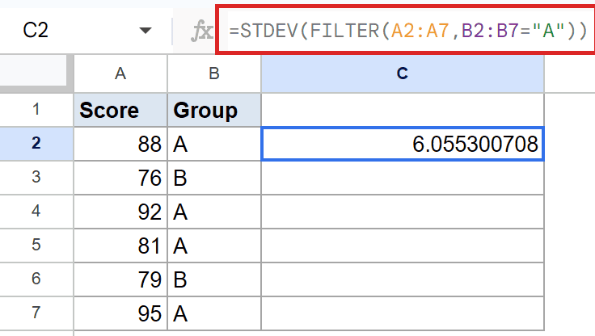
Task: Select row 1 header
Action: 36,110
